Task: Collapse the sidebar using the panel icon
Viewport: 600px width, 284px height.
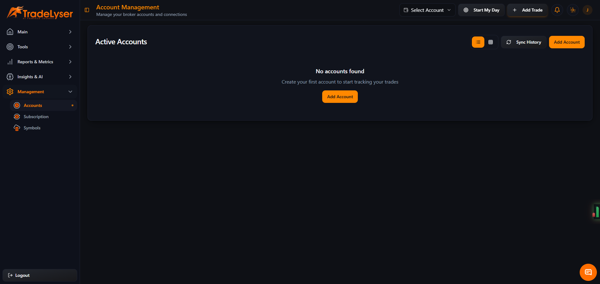Action: [x=87, y=10]
